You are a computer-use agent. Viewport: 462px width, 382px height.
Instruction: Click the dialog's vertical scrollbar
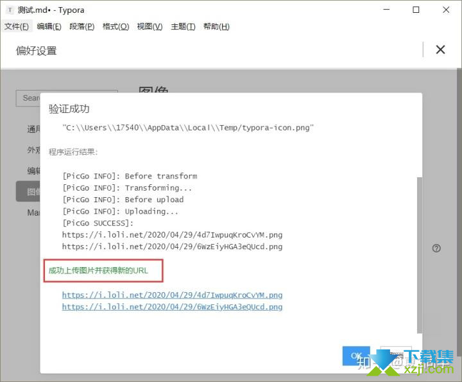420,256
